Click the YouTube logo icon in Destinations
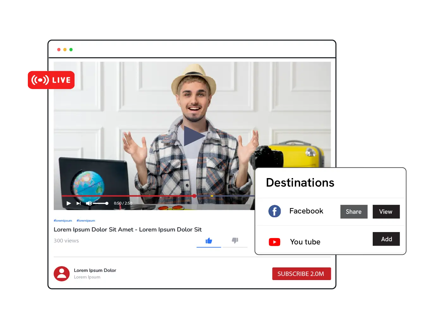 (274, 242)
